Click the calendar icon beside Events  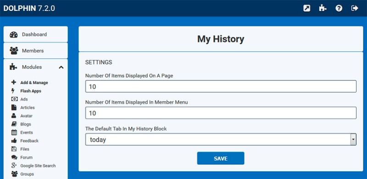pos(14,132)
